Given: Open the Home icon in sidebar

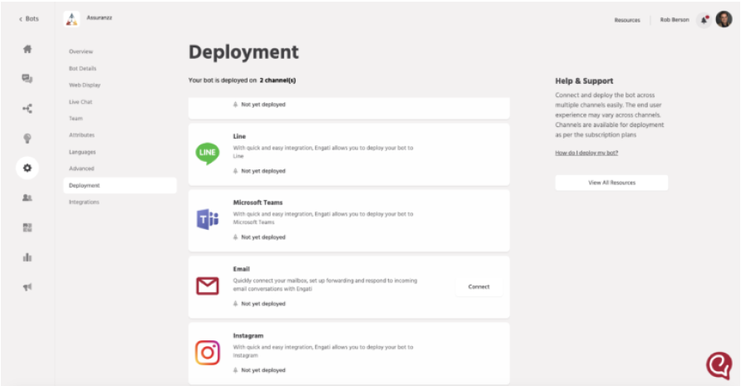Looking at the screenshot, I should (x=27, y=49).
